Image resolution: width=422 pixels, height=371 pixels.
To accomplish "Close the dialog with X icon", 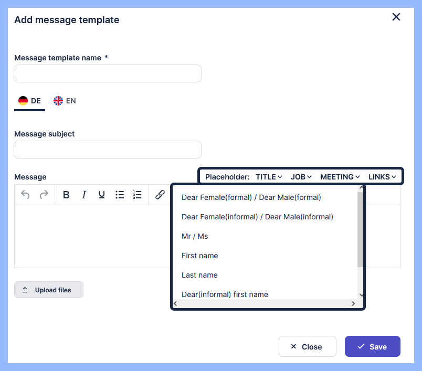I will [396, 17].
